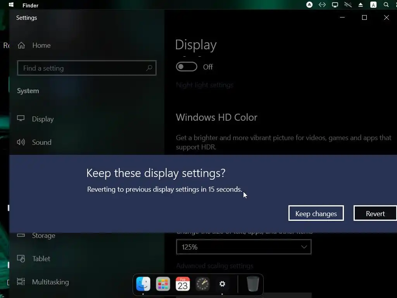Viewport: 397px width, 298px height.
Task: Open the Clock app in the dock
Action: (x=202, y=284)
